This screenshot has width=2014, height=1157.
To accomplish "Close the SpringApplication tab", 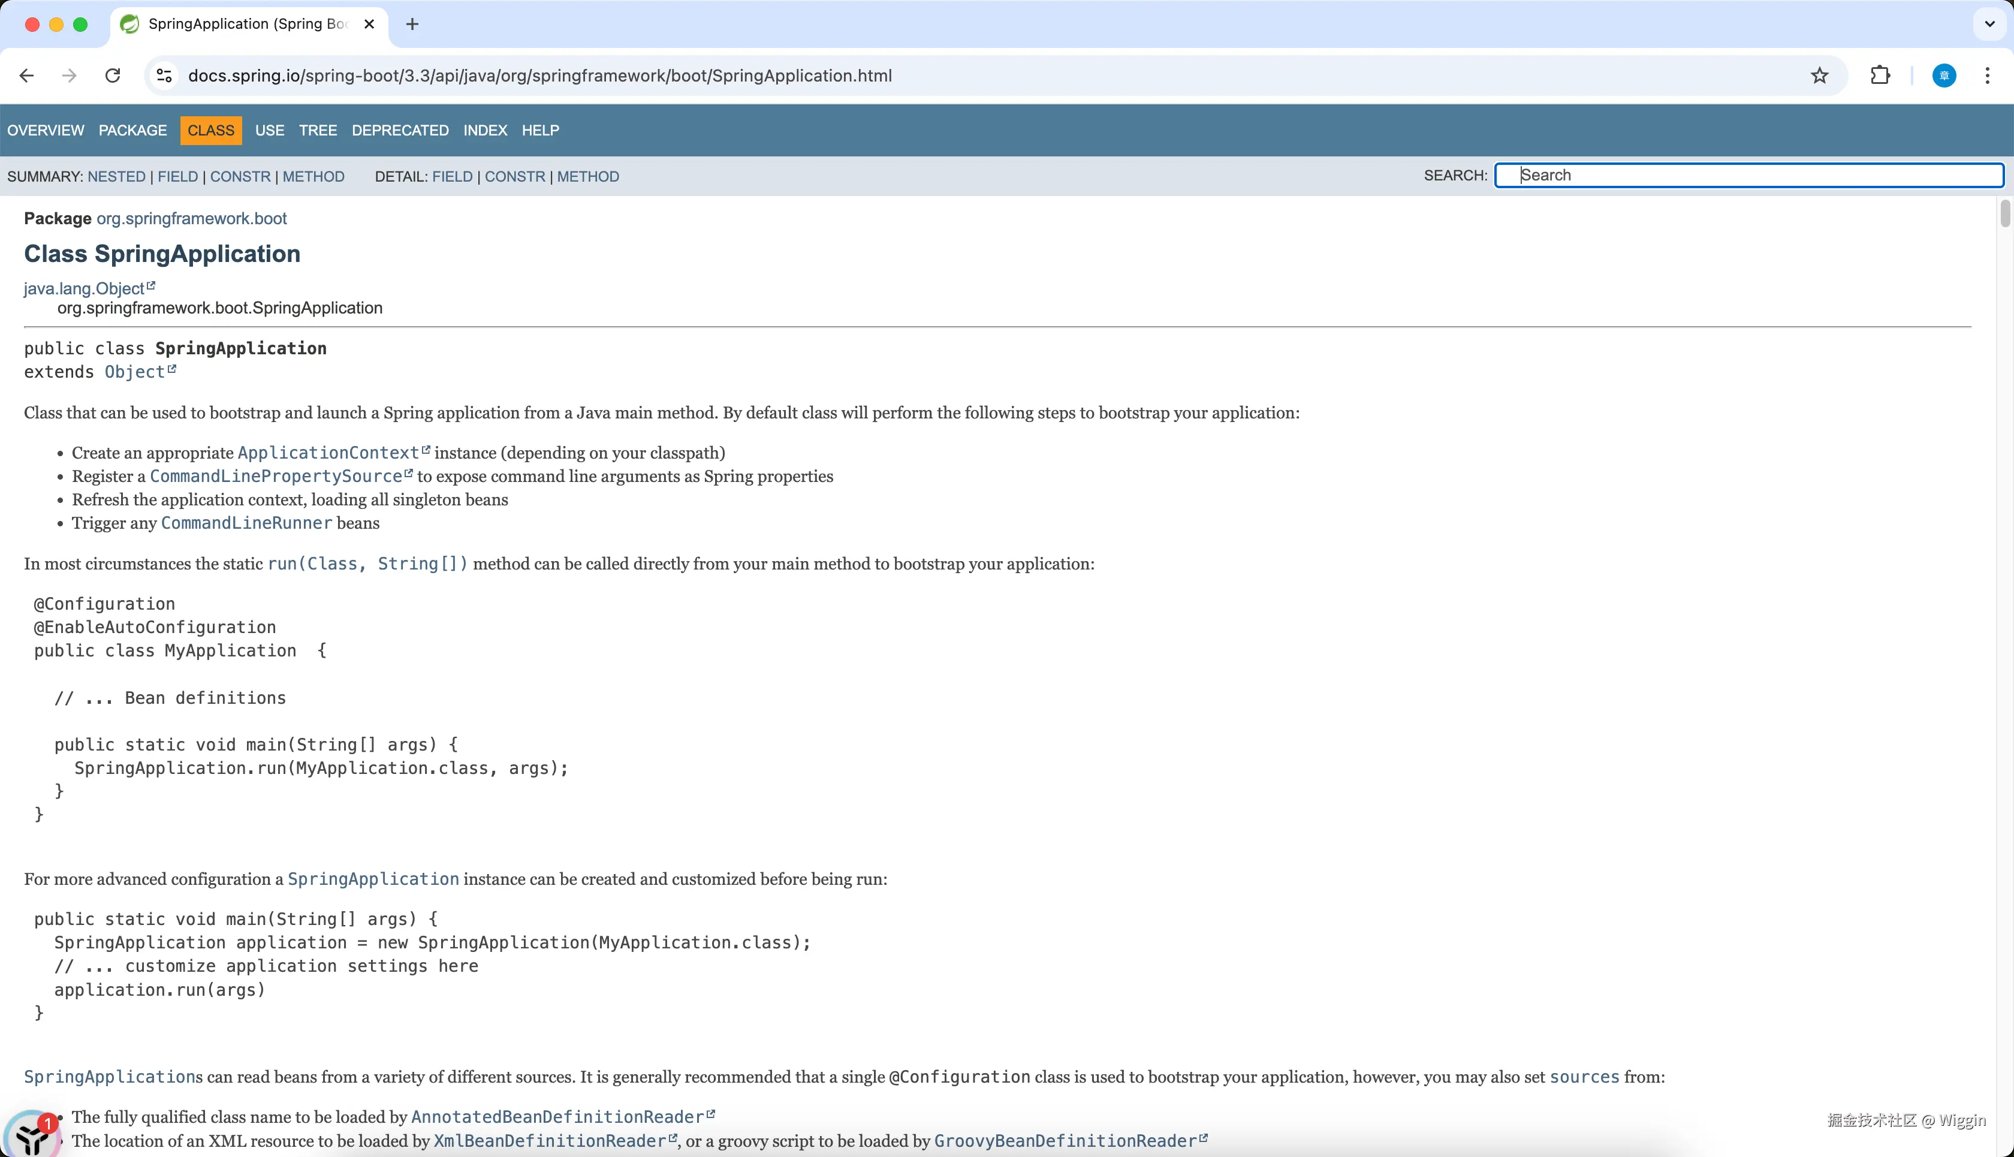I will click(x=369, y=24).
